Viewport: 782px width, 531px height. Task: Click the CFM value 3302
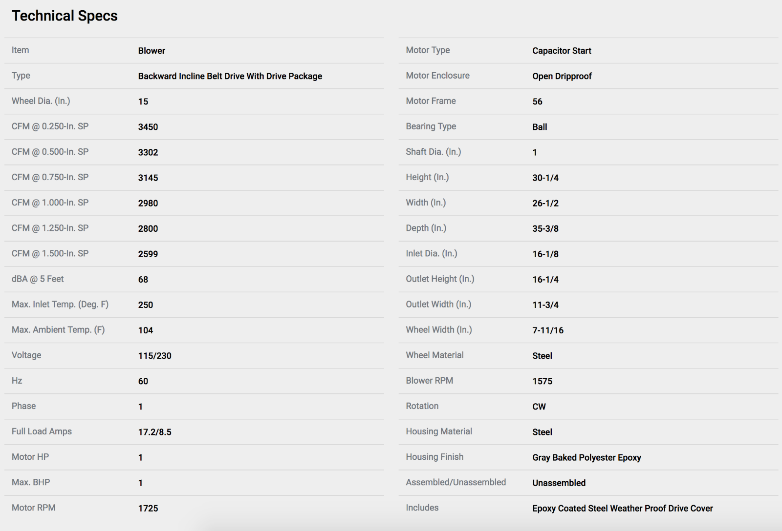click(x=148, y=152)
